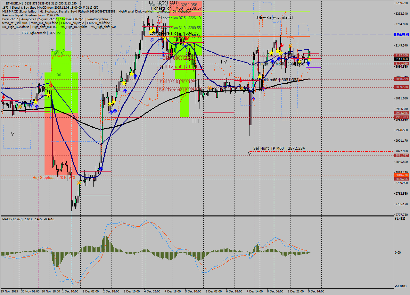Click the red down arrow above Sell correction 87.5
The width and height of the screenshot is (410, 295).
[159, 22]
